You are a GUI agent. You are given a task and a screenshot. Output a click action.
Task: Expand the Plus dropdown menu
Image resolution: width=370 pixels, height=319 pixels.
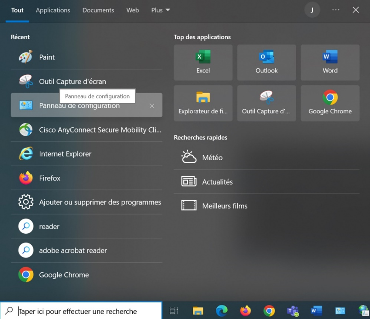coord(160,10)
